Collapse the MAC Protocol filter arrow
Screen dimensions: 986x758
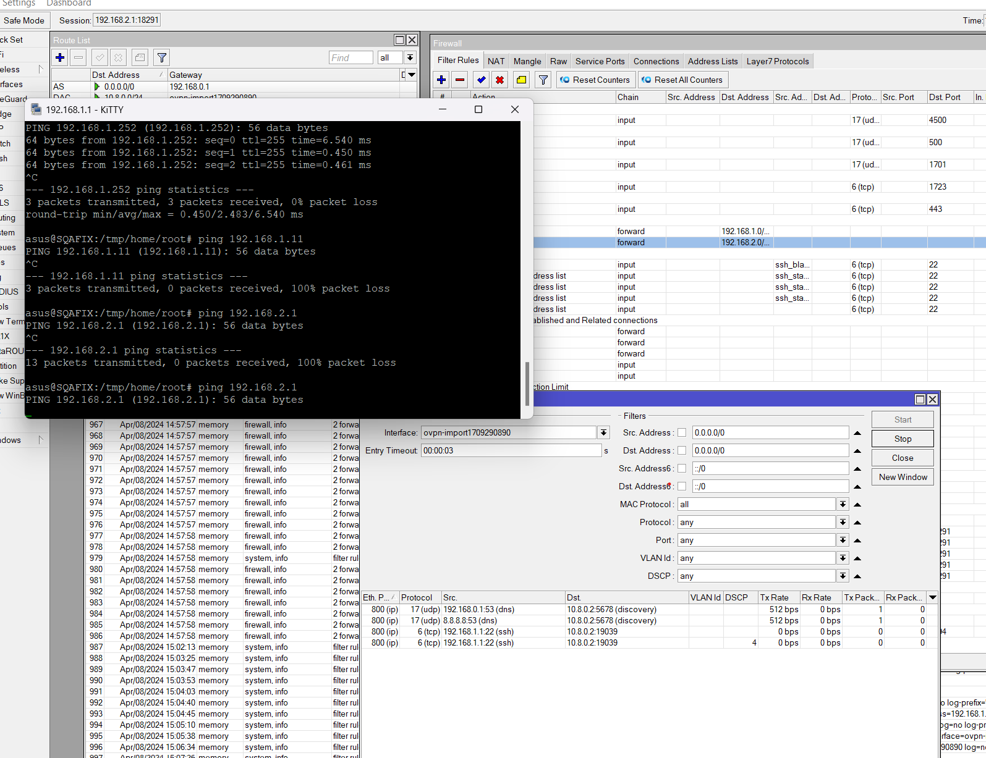857,505
